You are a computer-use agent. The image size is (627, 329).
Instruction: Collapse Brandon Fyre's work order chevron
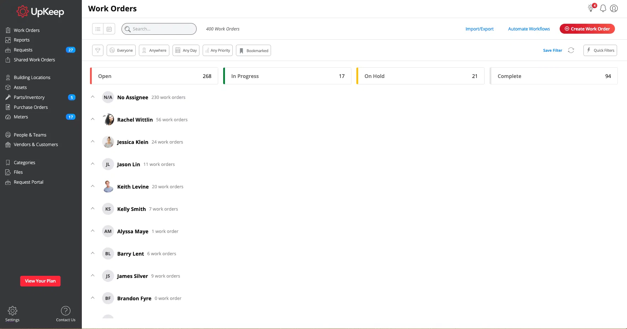(x=93, y=297)
